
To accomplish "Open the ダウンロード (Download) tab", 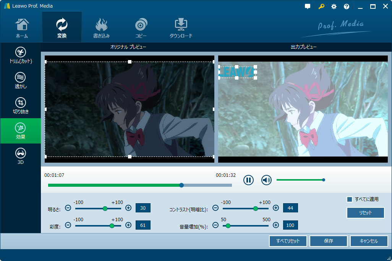I will (x=181, y=28).
